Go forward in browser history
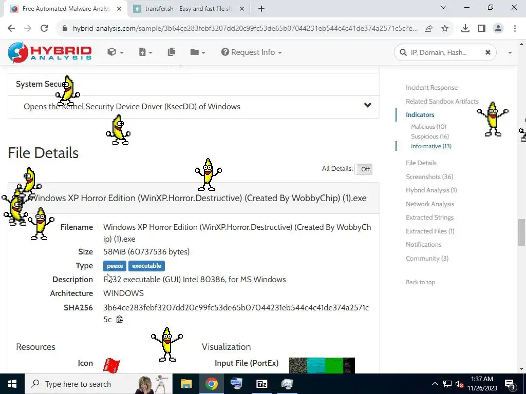The height and width of the screenshot is (394, 526). (x=28, y=29)
